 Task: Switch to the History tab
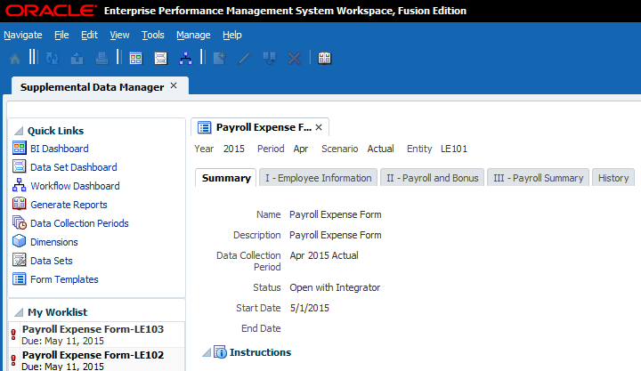click(613, 178)
